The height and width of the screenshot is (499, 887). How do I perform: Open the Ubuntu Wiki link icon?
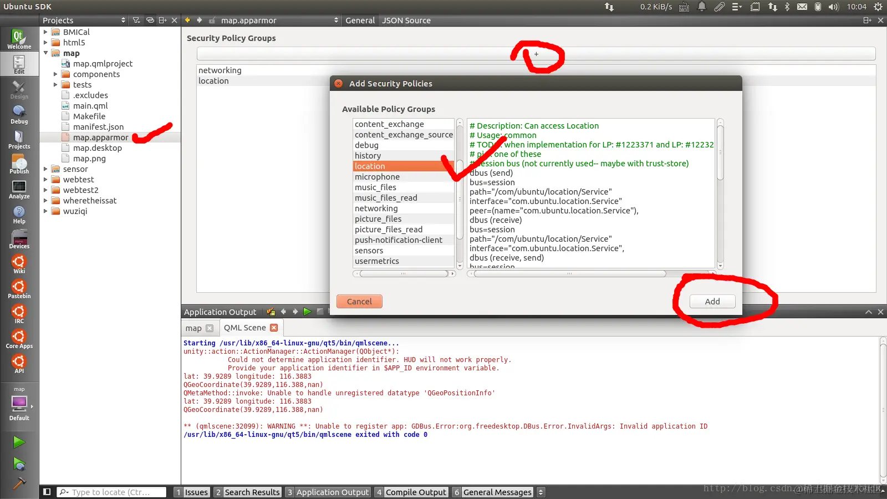coord(19,264)
